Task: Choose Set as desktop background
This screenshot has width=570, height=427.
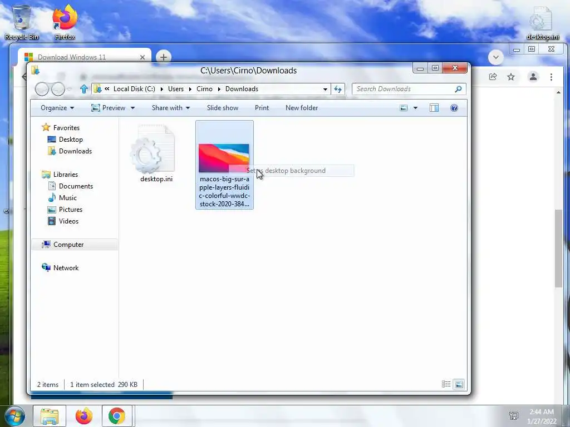Action: (x=291, y=171)
